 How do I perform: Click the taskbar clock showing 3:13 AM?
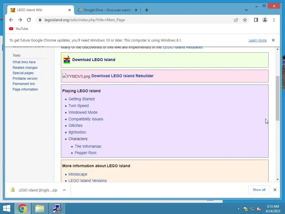click(x=273, y=209)
